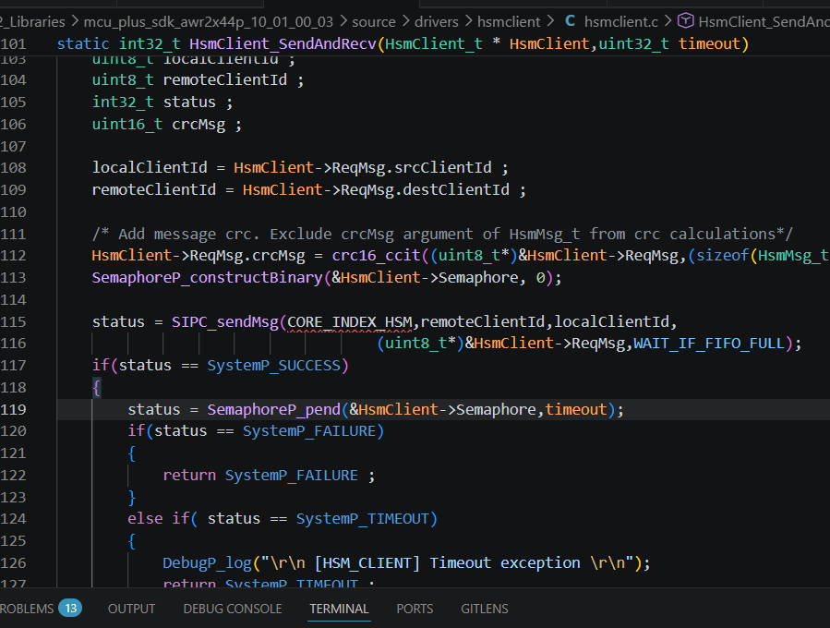Click the SemaphoreP_pend function call
830x628 pixels.
point(273,409)
